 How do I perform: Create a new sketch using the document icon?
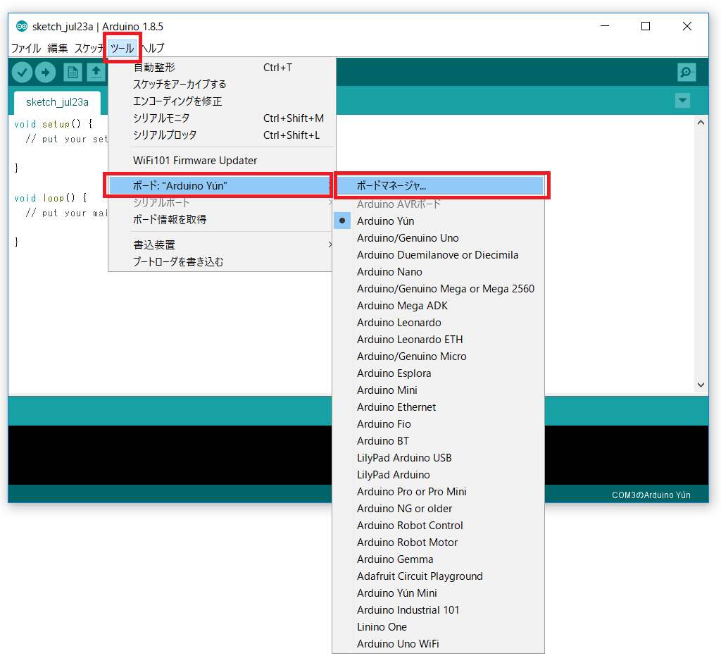[x=72, y=72]
